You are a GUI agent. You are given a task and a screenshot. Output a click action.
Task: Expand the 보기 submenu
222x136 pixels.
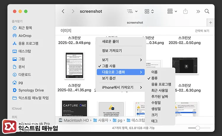click(121, 60)
